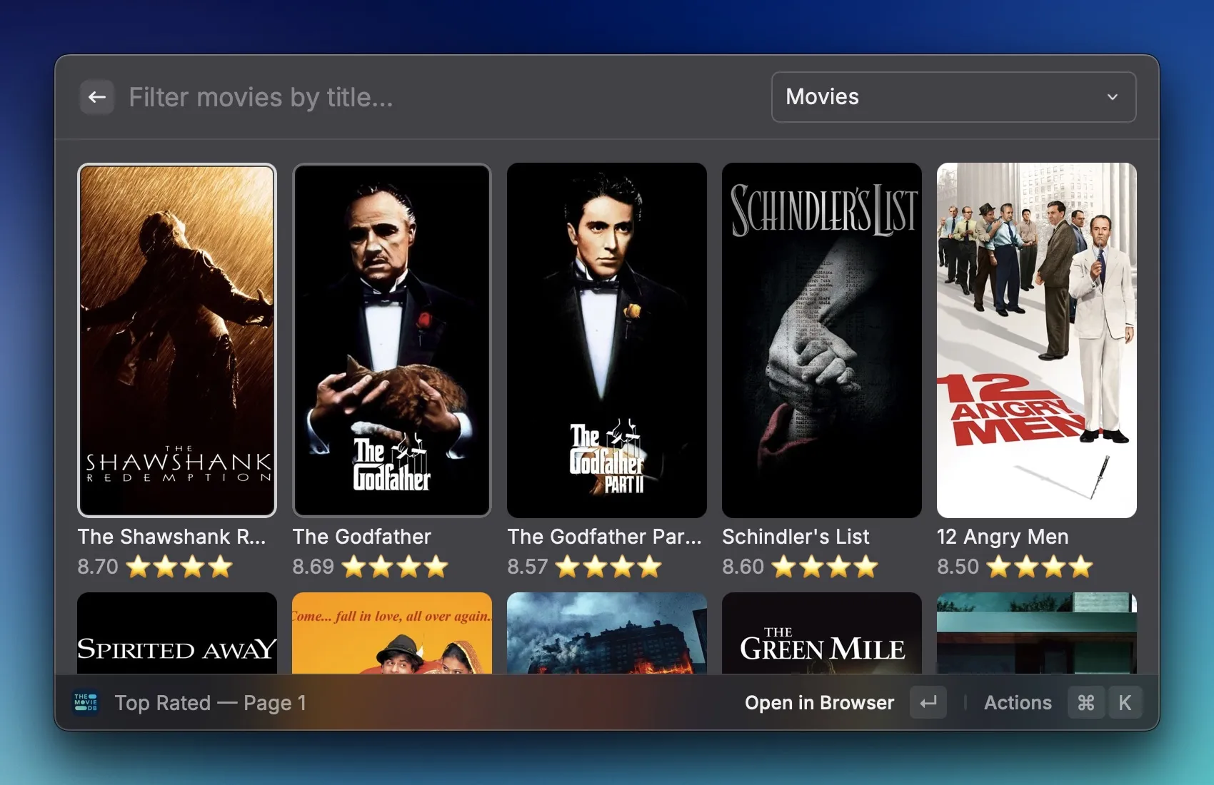The image size is (1214, 785).
Task: Click the 8.70 star rating
Action: [x=155, y=567]
